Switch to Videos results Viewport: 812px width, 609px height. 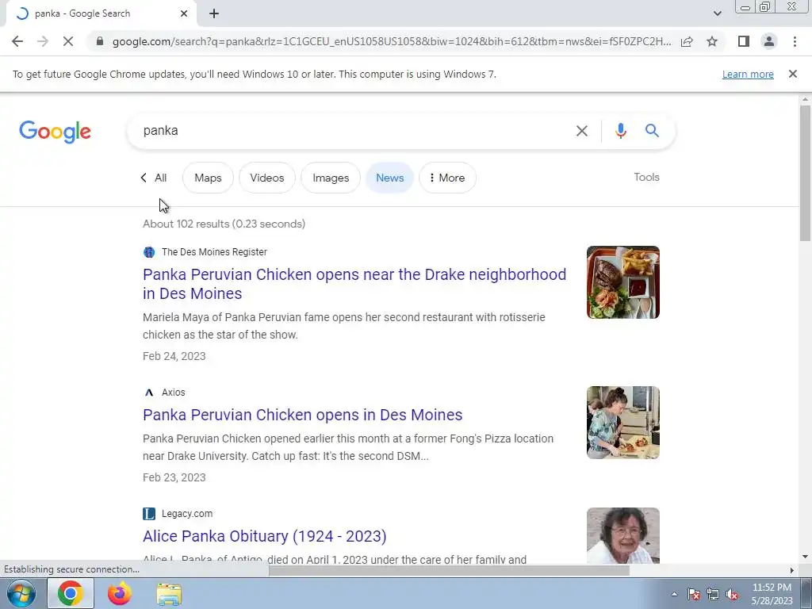266,178
